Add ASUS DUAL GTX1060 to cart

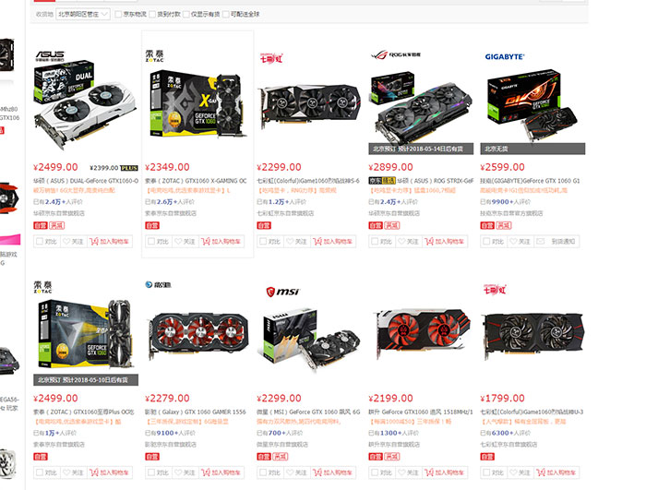point(109,242)
